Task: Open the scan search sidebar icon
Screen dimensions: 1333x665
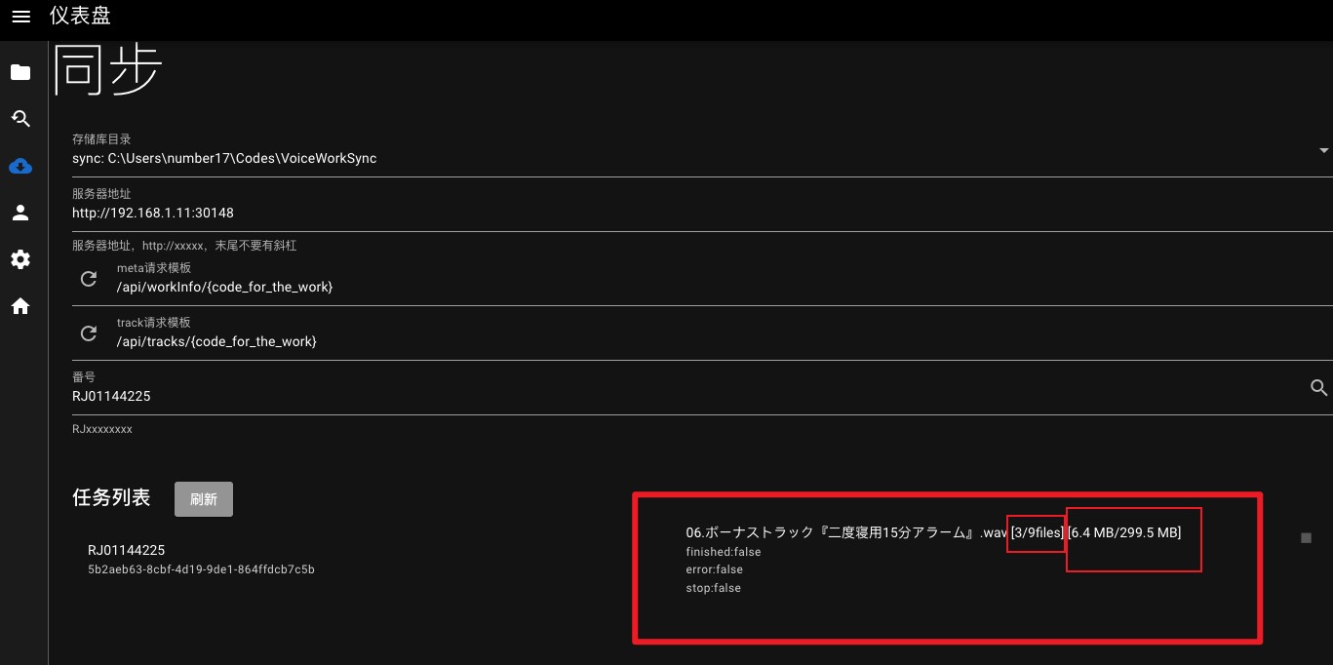Action: point(20,119)
